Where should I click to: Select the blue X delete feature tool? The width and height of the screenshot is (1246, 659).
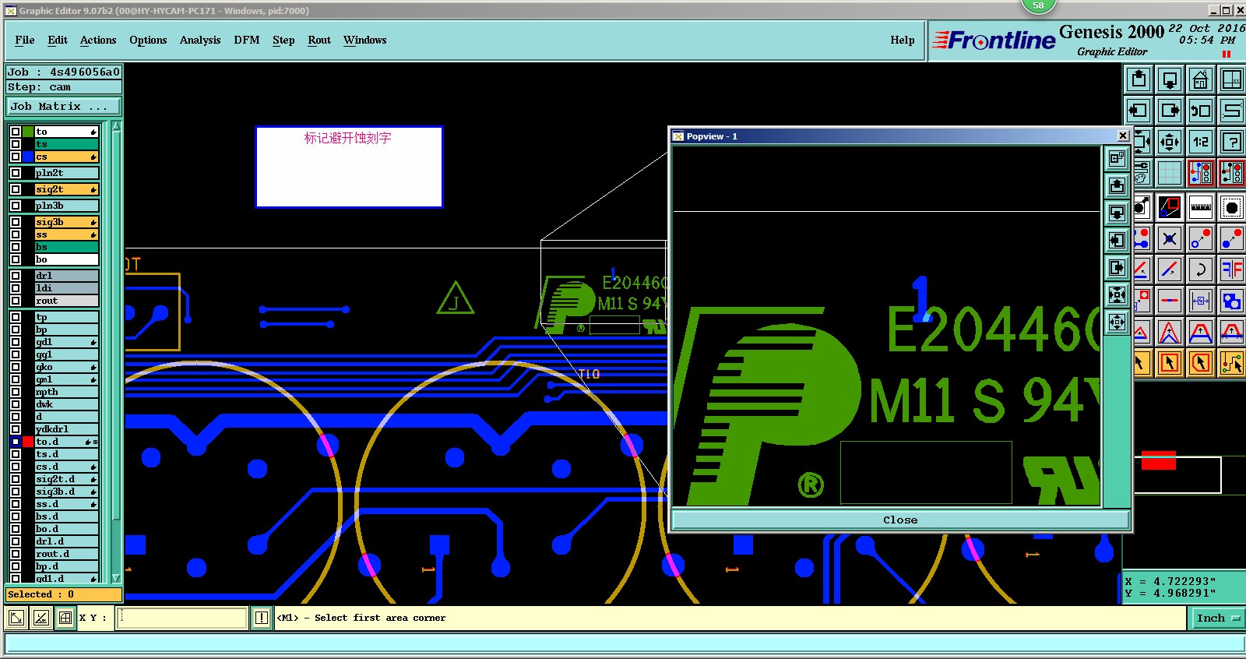point(1170,238)
